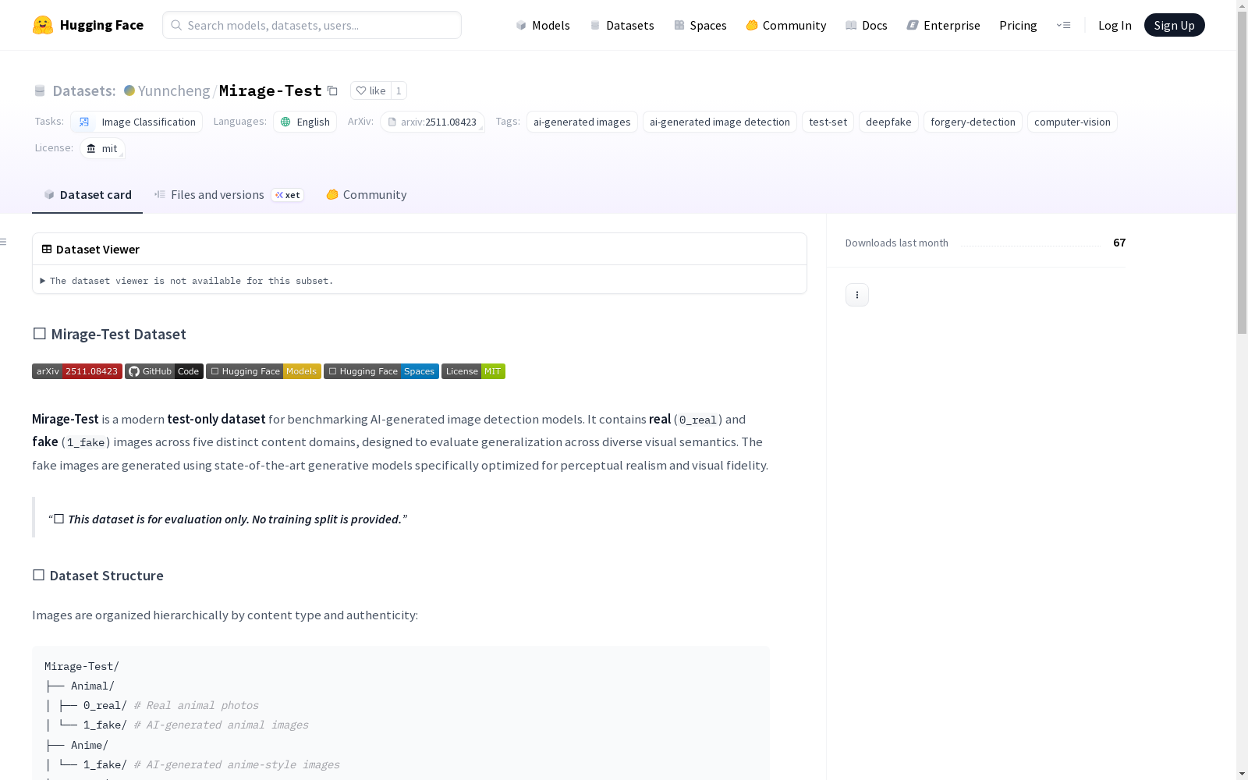Click the Log In link
The height and width of the screenshot is (780, 1248).
pyautogui.click(x=1115, y=25)
